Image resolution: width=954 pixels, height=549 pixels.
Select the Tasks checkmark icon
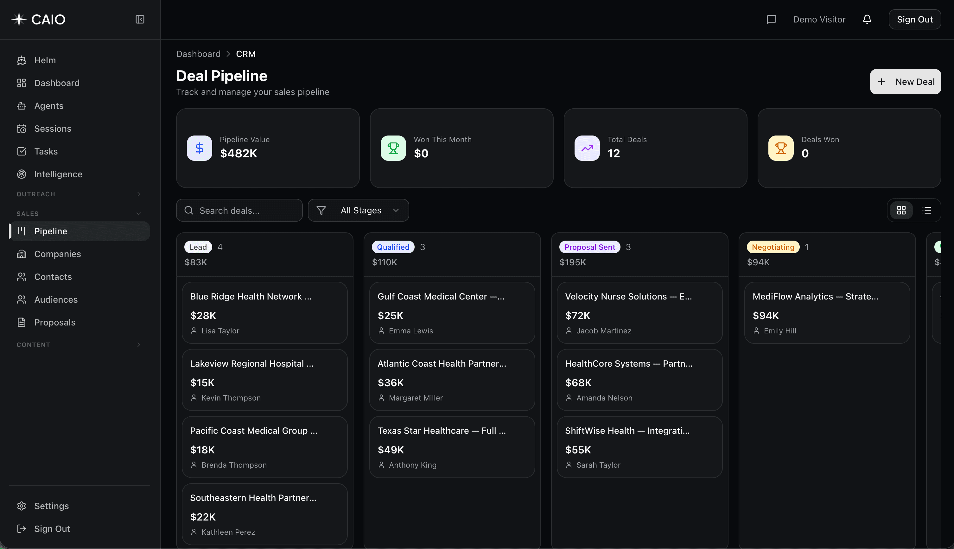point(22,151)
